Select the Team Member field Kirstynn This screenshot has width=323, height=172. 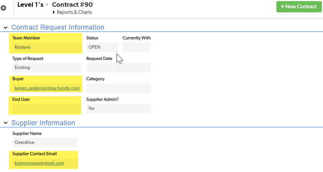(x=47, y=47)
